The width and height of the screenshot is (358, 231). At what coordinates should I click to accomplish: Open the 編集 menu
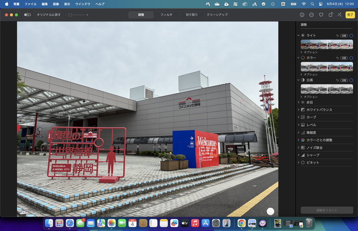click(x=45, y=4)
